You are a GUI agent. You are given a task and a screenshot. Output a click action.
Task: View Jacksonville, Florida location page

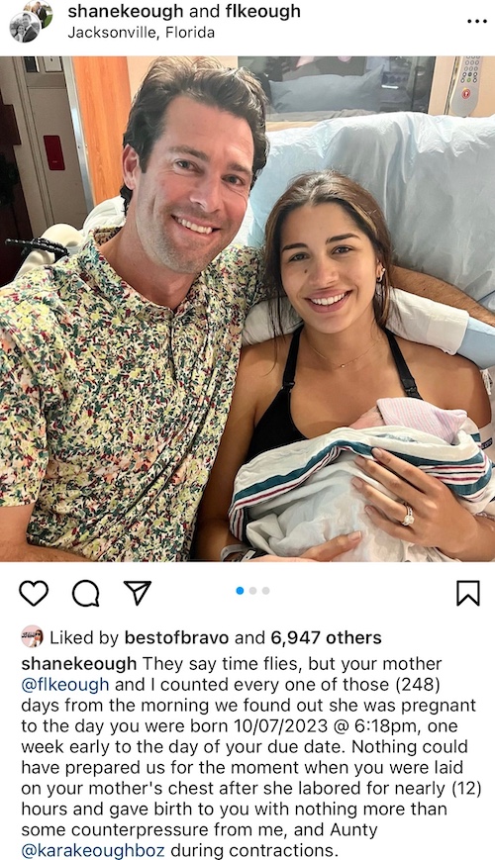(141, 33)
